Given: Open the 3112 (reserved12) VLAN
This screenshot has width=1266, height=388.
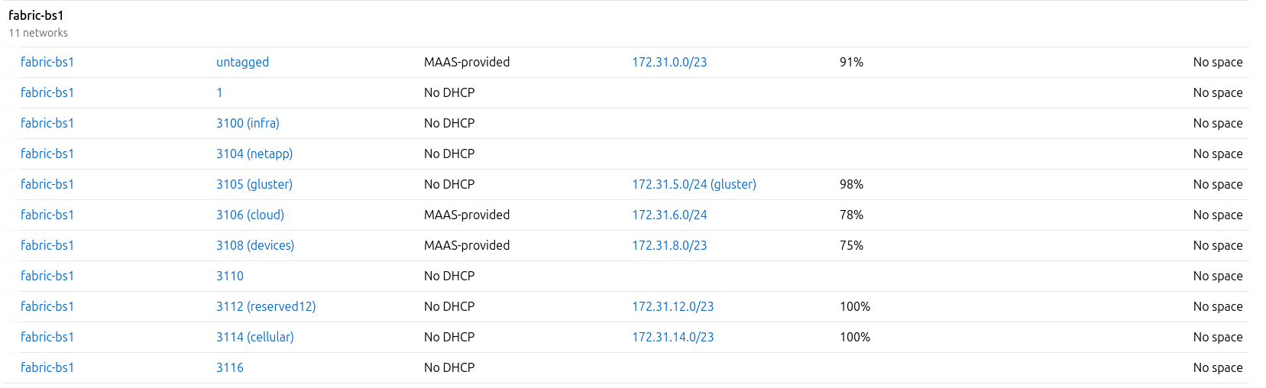Looking at the screenshot, I should (265, 307).
